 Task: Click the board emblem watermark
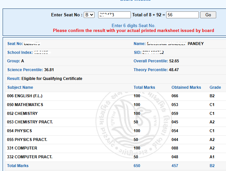[134, 124]
